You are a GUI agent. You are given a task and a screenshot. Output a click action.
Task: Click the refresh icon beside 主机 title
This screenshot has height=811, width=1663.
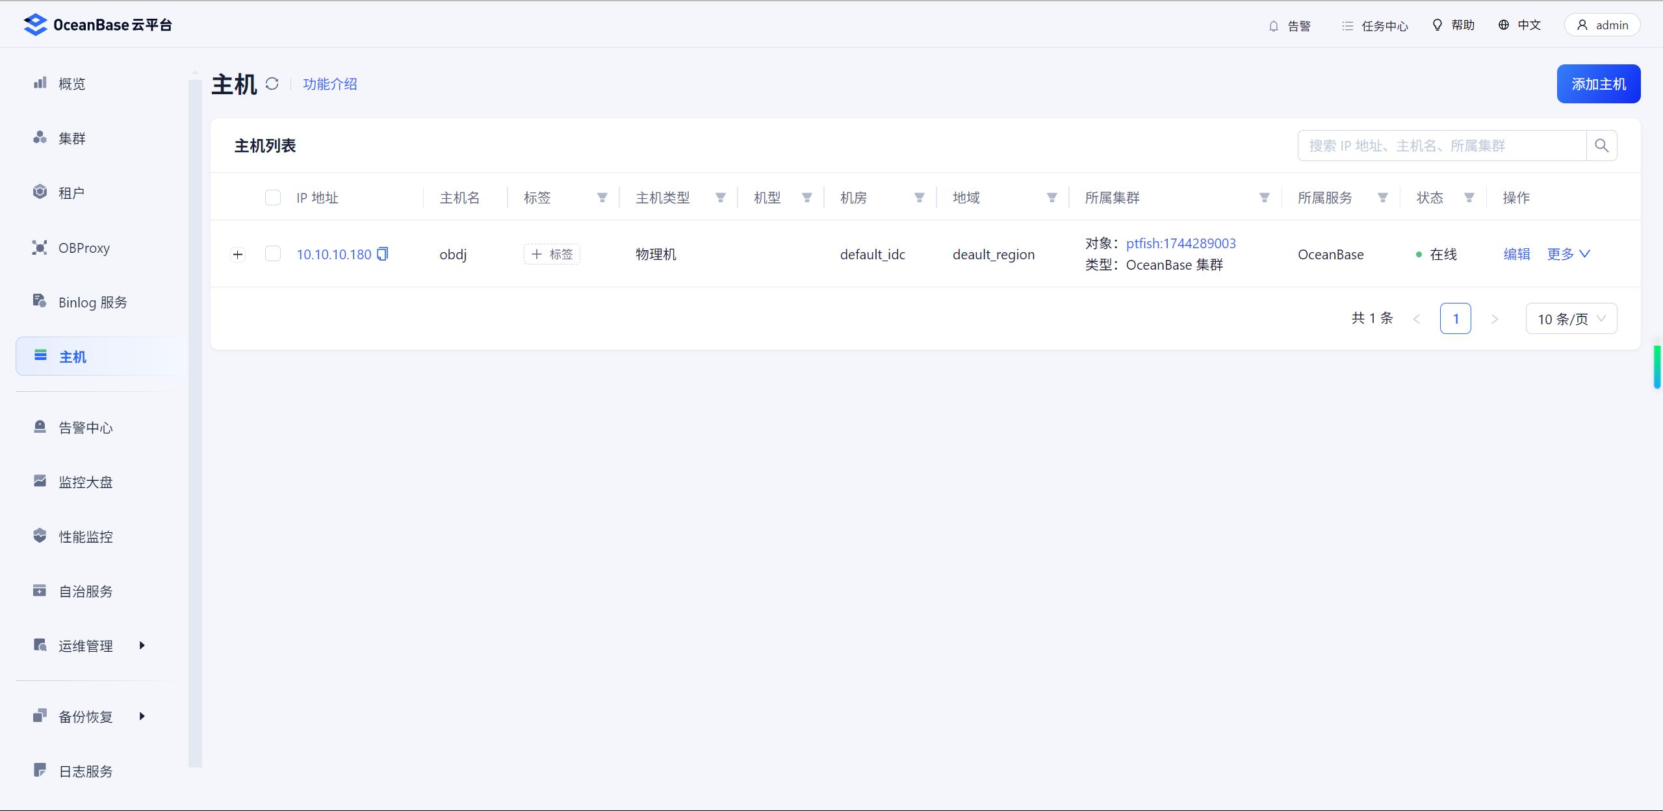272,84
